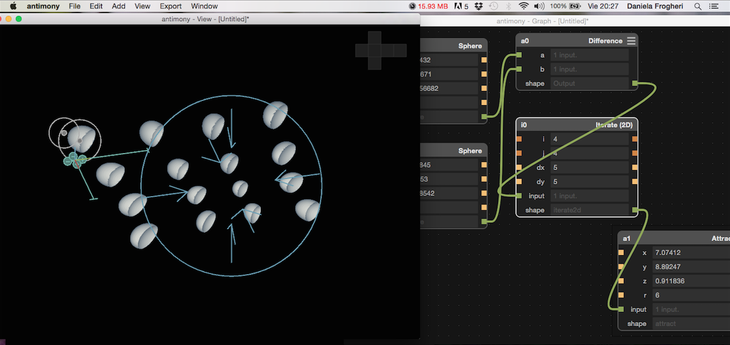Viewport: 730px width, 345px height.
Task: Open the Wi-Fi status menu
Action: pyautogui.click(x=523, y=6)
